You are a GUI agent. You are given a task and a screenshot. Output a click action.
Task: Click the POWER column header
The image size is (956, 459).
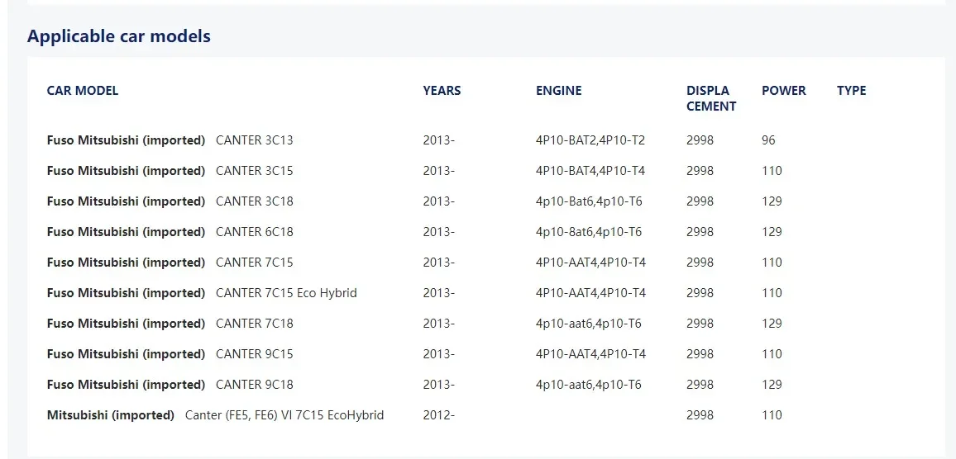[783, 91]
